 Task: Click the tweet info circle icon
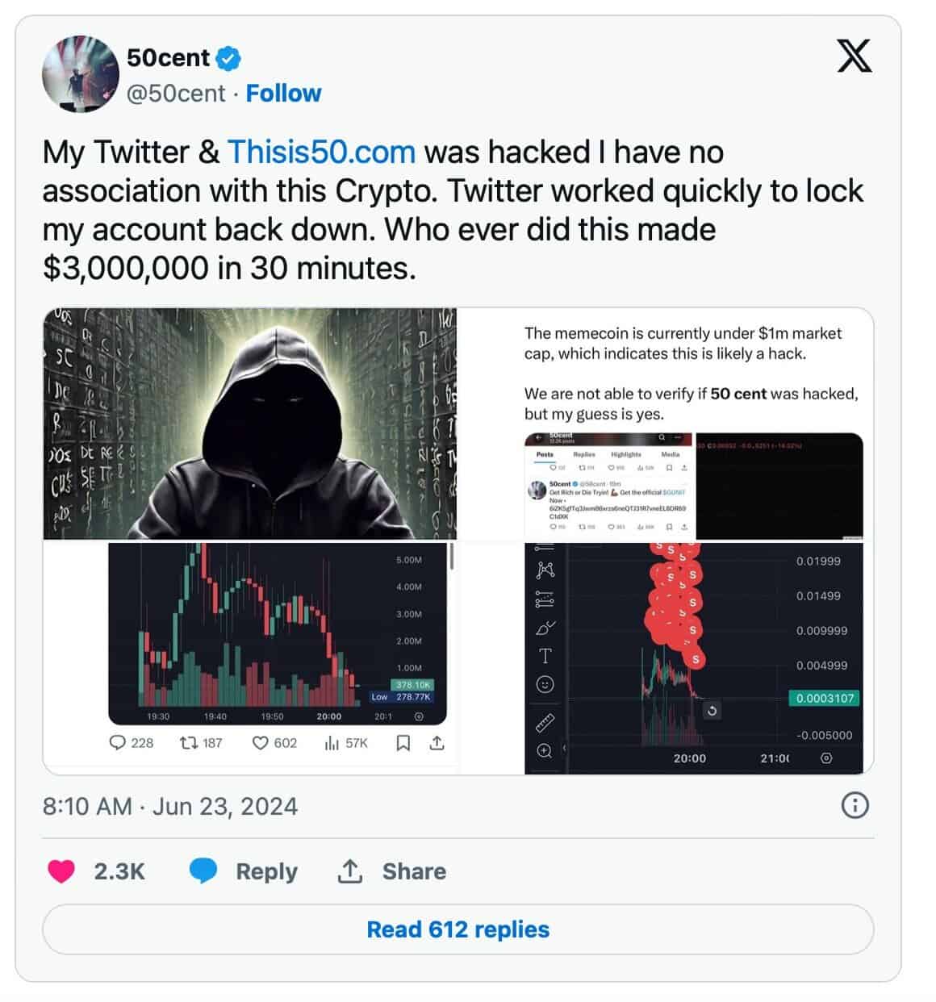pyautogui.click(x=855, y=805)
